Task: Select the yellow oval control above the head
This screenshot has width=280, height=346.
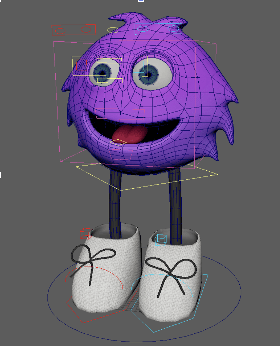Action: (x=113, y=30)
